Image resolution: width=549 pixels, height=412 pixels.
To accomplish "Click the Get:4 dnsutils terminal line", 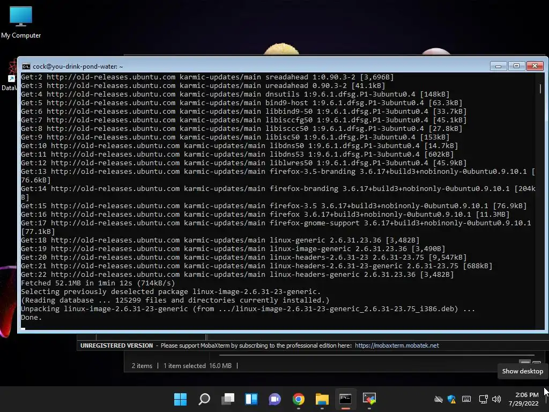I will coord(235,94).
